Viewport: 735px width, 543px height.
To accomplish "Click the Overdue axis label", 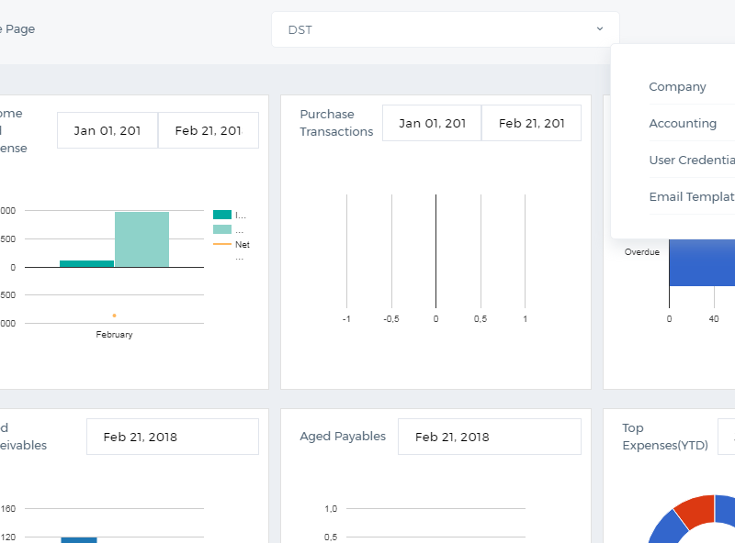I will click(641, 252).
